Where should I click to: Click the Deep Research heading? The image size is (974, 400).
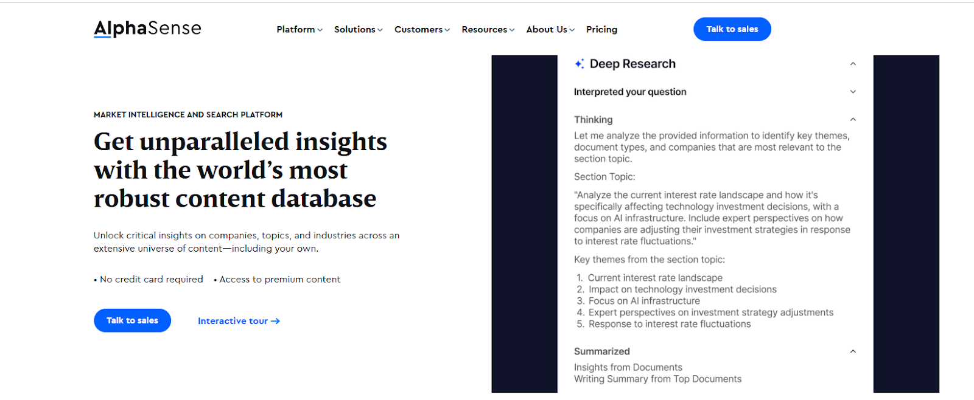(x=632, y=64)
